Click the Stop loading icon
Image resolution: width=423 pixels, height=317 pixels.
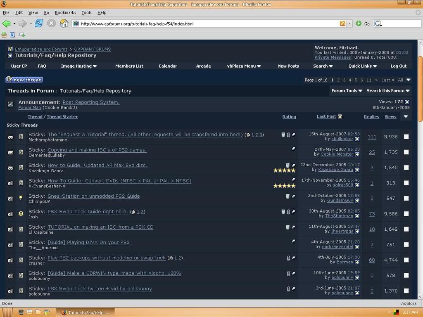[51, 24]
